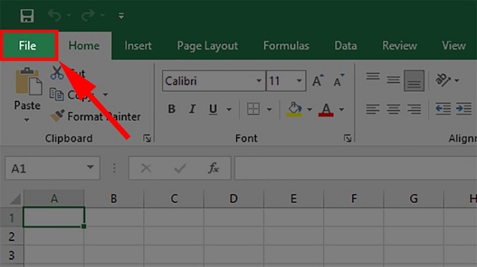Screen dimensions: 477x267
Task: Click Increase Font Size icon
Action: point(318,81)
